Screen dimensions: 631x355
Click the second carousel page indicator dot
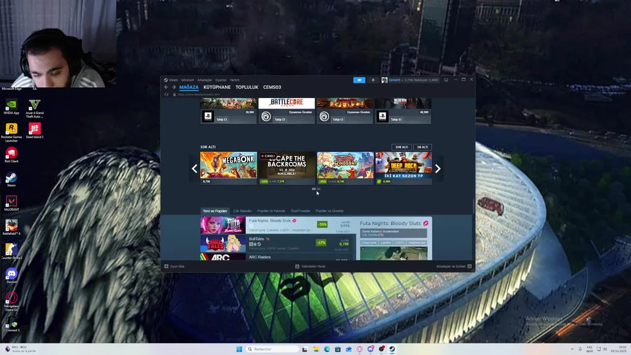pos(318,188)
